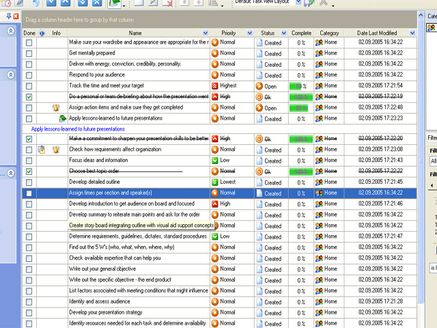Open the Status column filter dropdown
Image resolution: width=437 pixels, height=328 pixels.
(x=281, y=33)
